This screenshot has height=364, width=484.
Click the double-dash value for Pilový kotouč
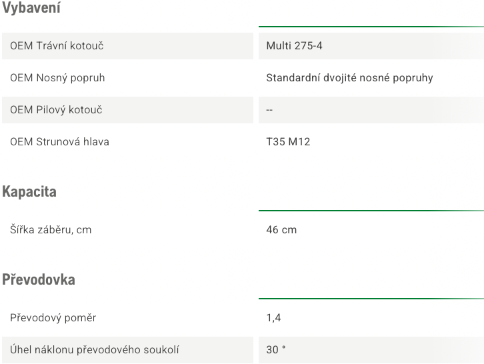point(269,110)
